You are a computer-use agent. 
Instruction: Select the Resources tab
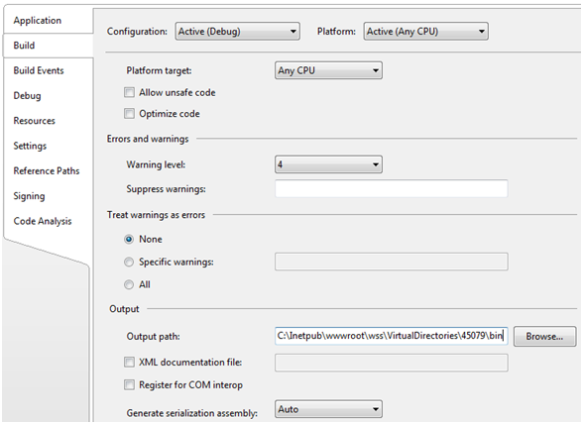coord(34,121)
